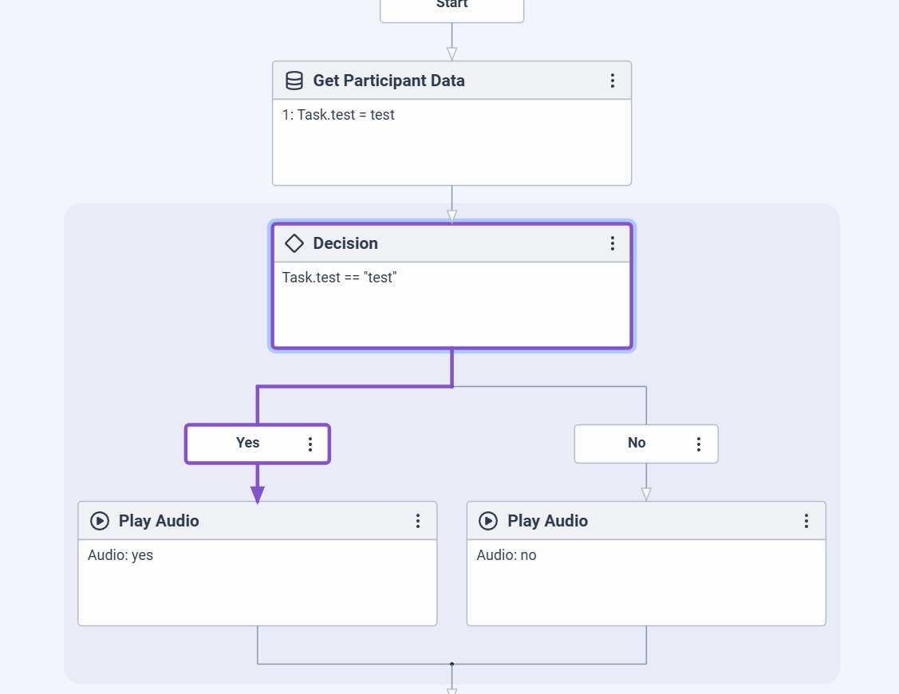Click the 'Task.test == "test"' expression
Screen dimensions: 899x694
340,278
